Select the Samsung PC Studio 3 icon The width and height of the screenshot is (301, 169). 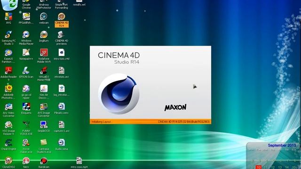pos(8,38)
